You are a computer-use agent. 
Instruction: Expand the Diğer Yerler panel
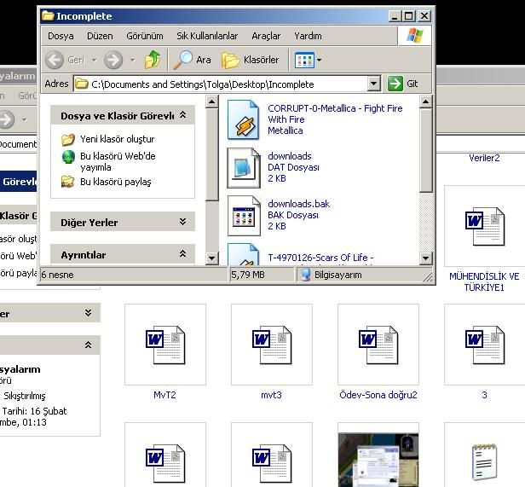(x=182, y=222)
